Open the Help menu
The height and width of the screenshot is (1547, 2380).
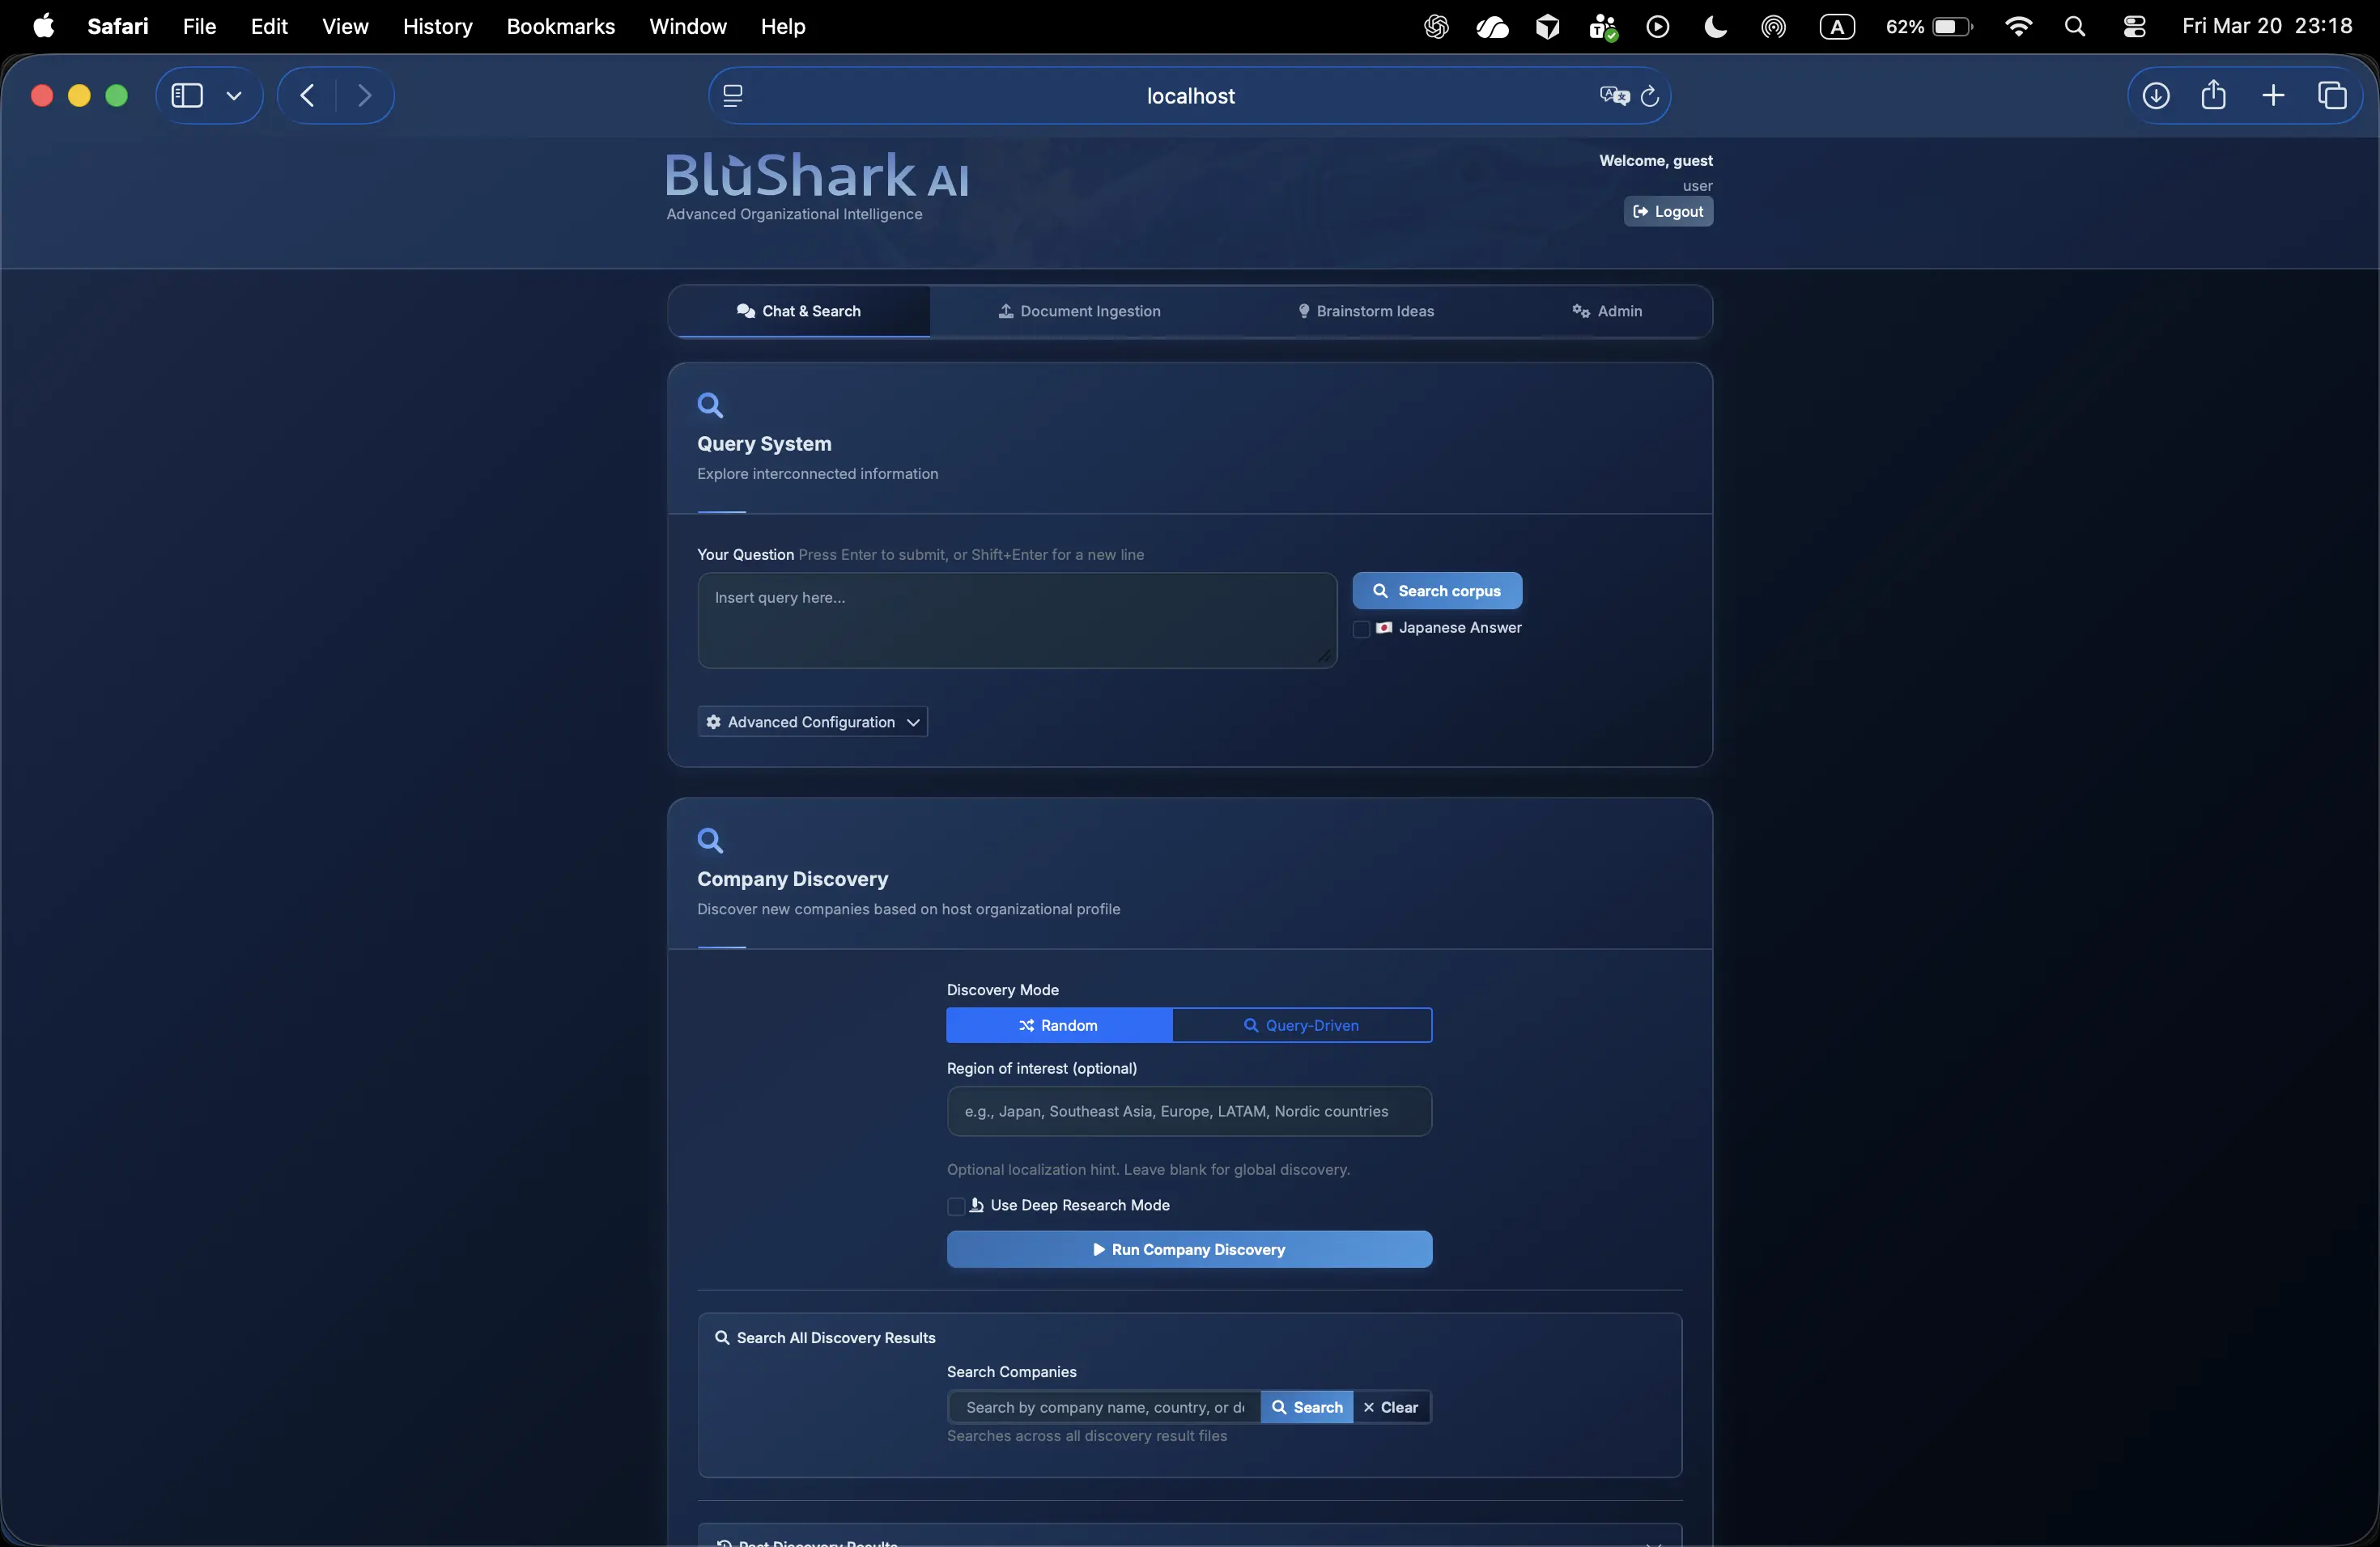(x=783, y=26)
